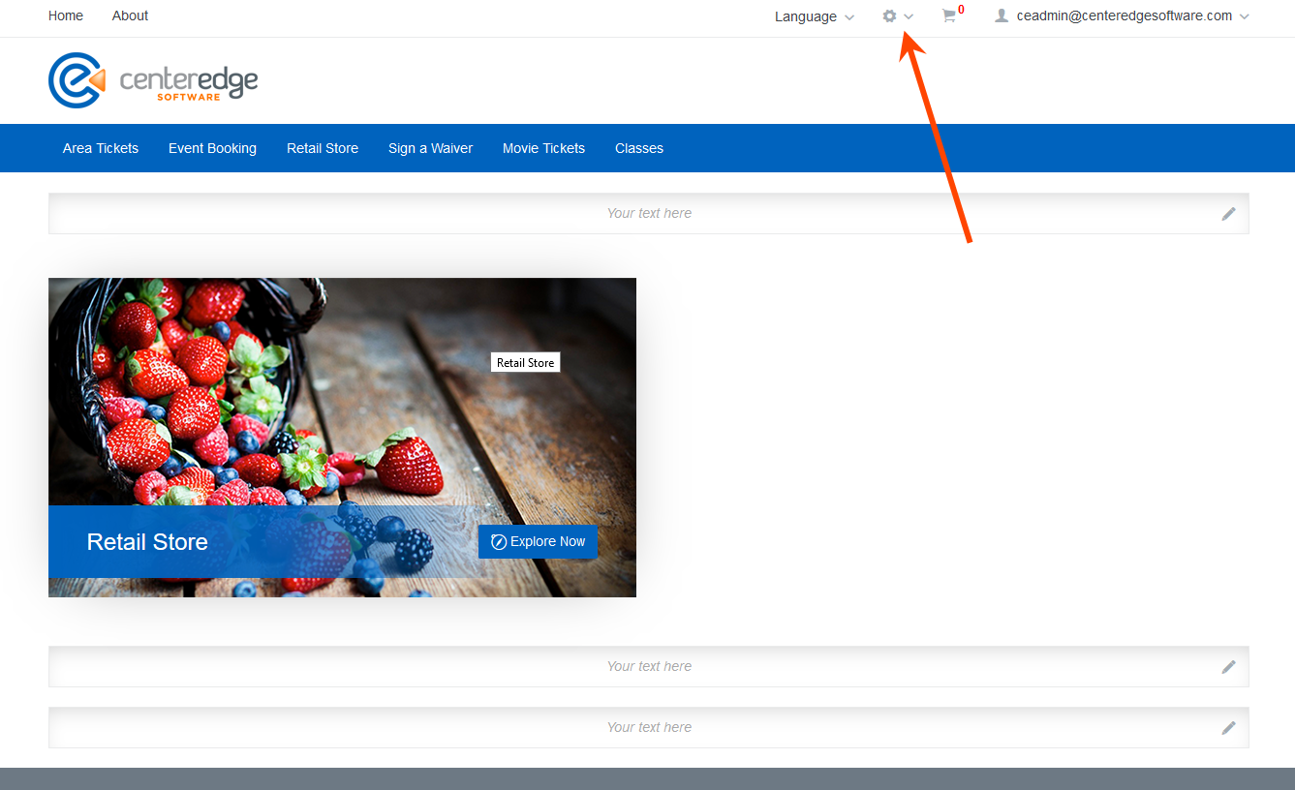Go to the Home link
Screen dimensions: 1295x790
pyautogui.click(x=66, y=15)
